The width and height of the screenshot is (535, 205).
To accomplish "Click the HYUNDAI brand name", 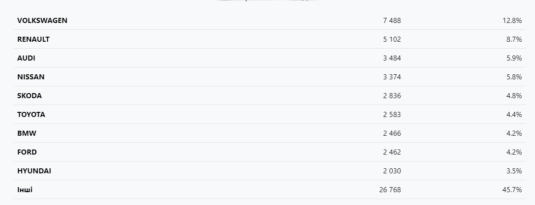I will pyautogui.click(x=34, y=171).
